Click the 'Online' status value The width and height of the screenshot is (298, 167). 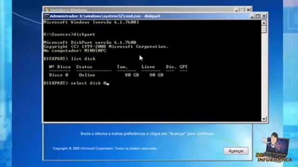87,75
